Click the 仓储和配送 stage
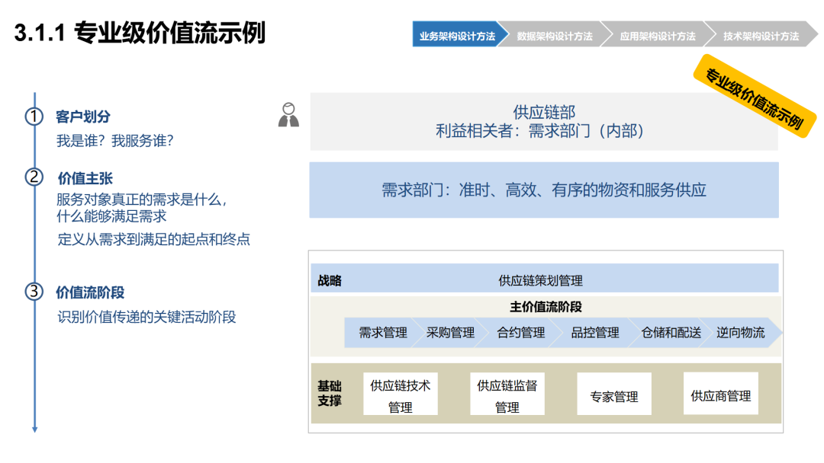824x463 pixels. [671, 333]
